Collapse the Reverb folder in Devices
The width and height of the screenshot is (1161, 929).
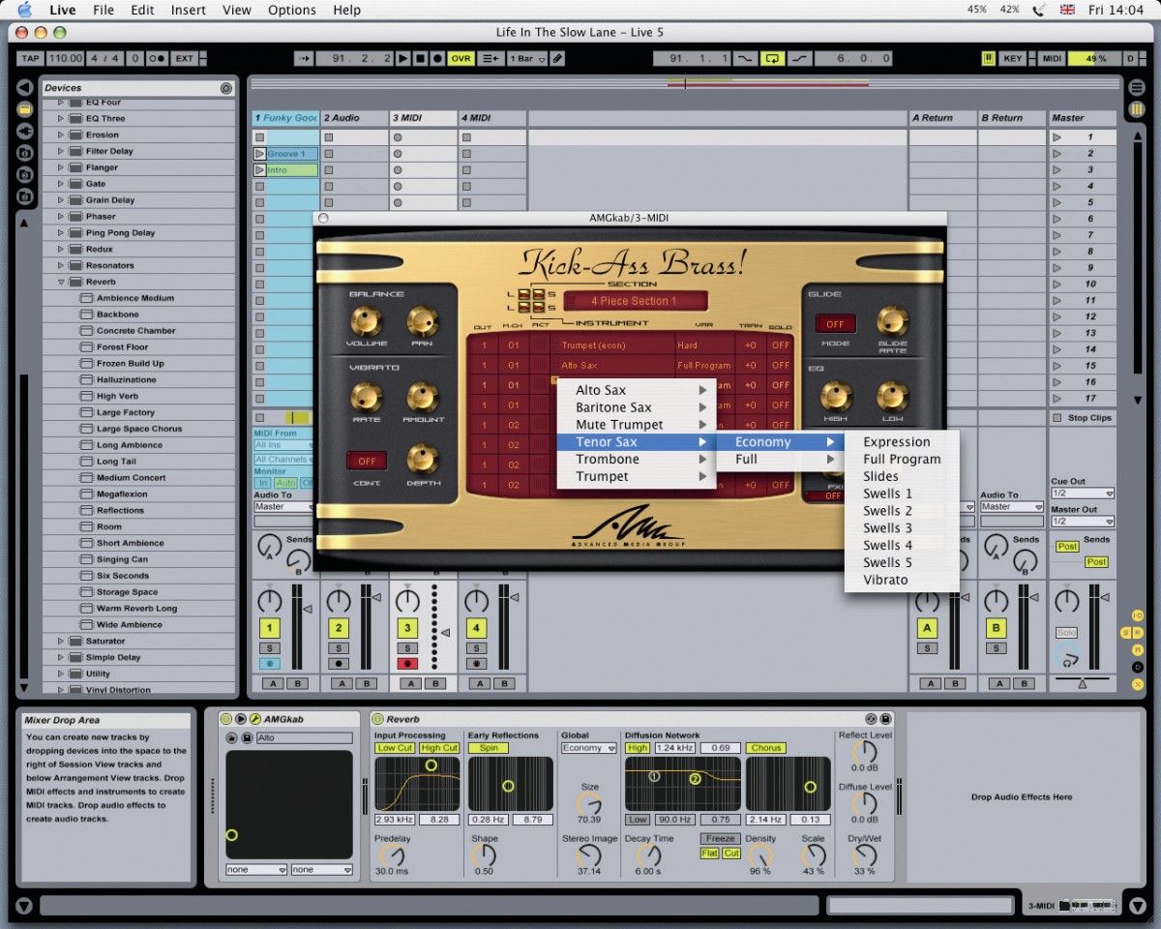coord(61,282)
